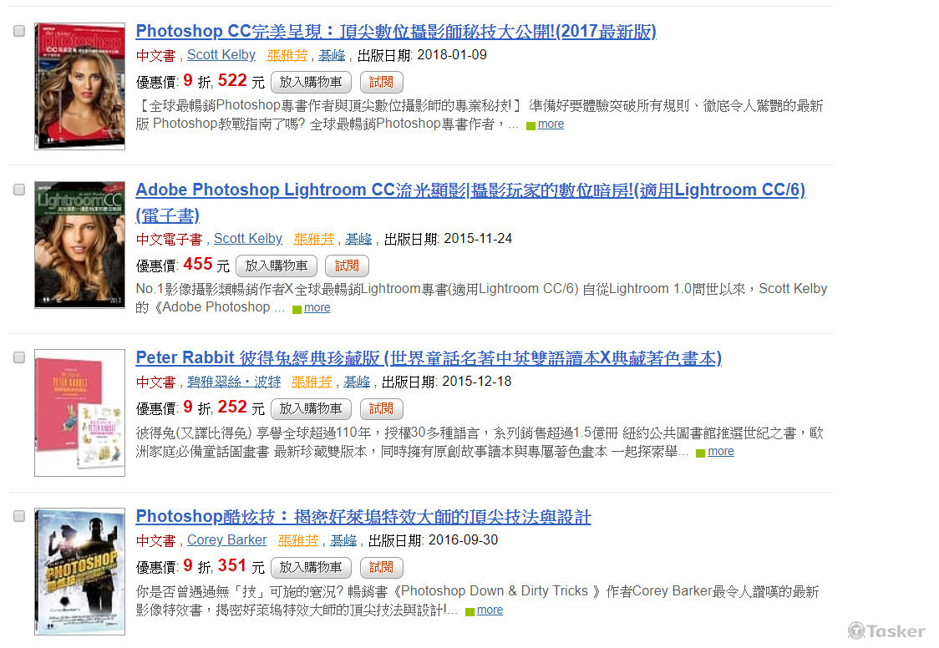Viewport: 939px width, 648px height.
Task: Add the 522元 Photoshop CC book to cart
Action: (x=311, y=82)
